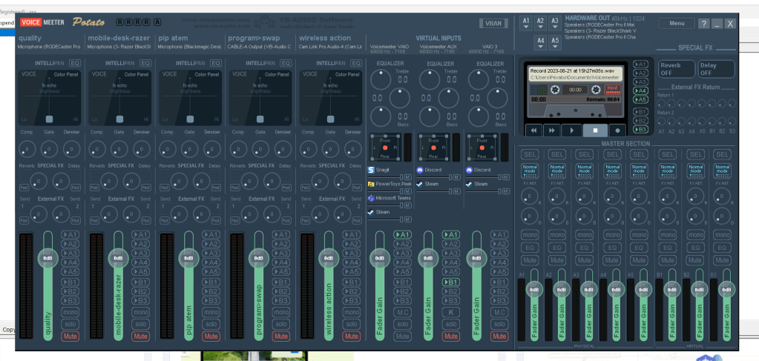Image resolution: width=759 pixels, height=361 pixels.
Task: Click the Discord icon in VAIO 3 strip
Action: click(x=469, y=170)
